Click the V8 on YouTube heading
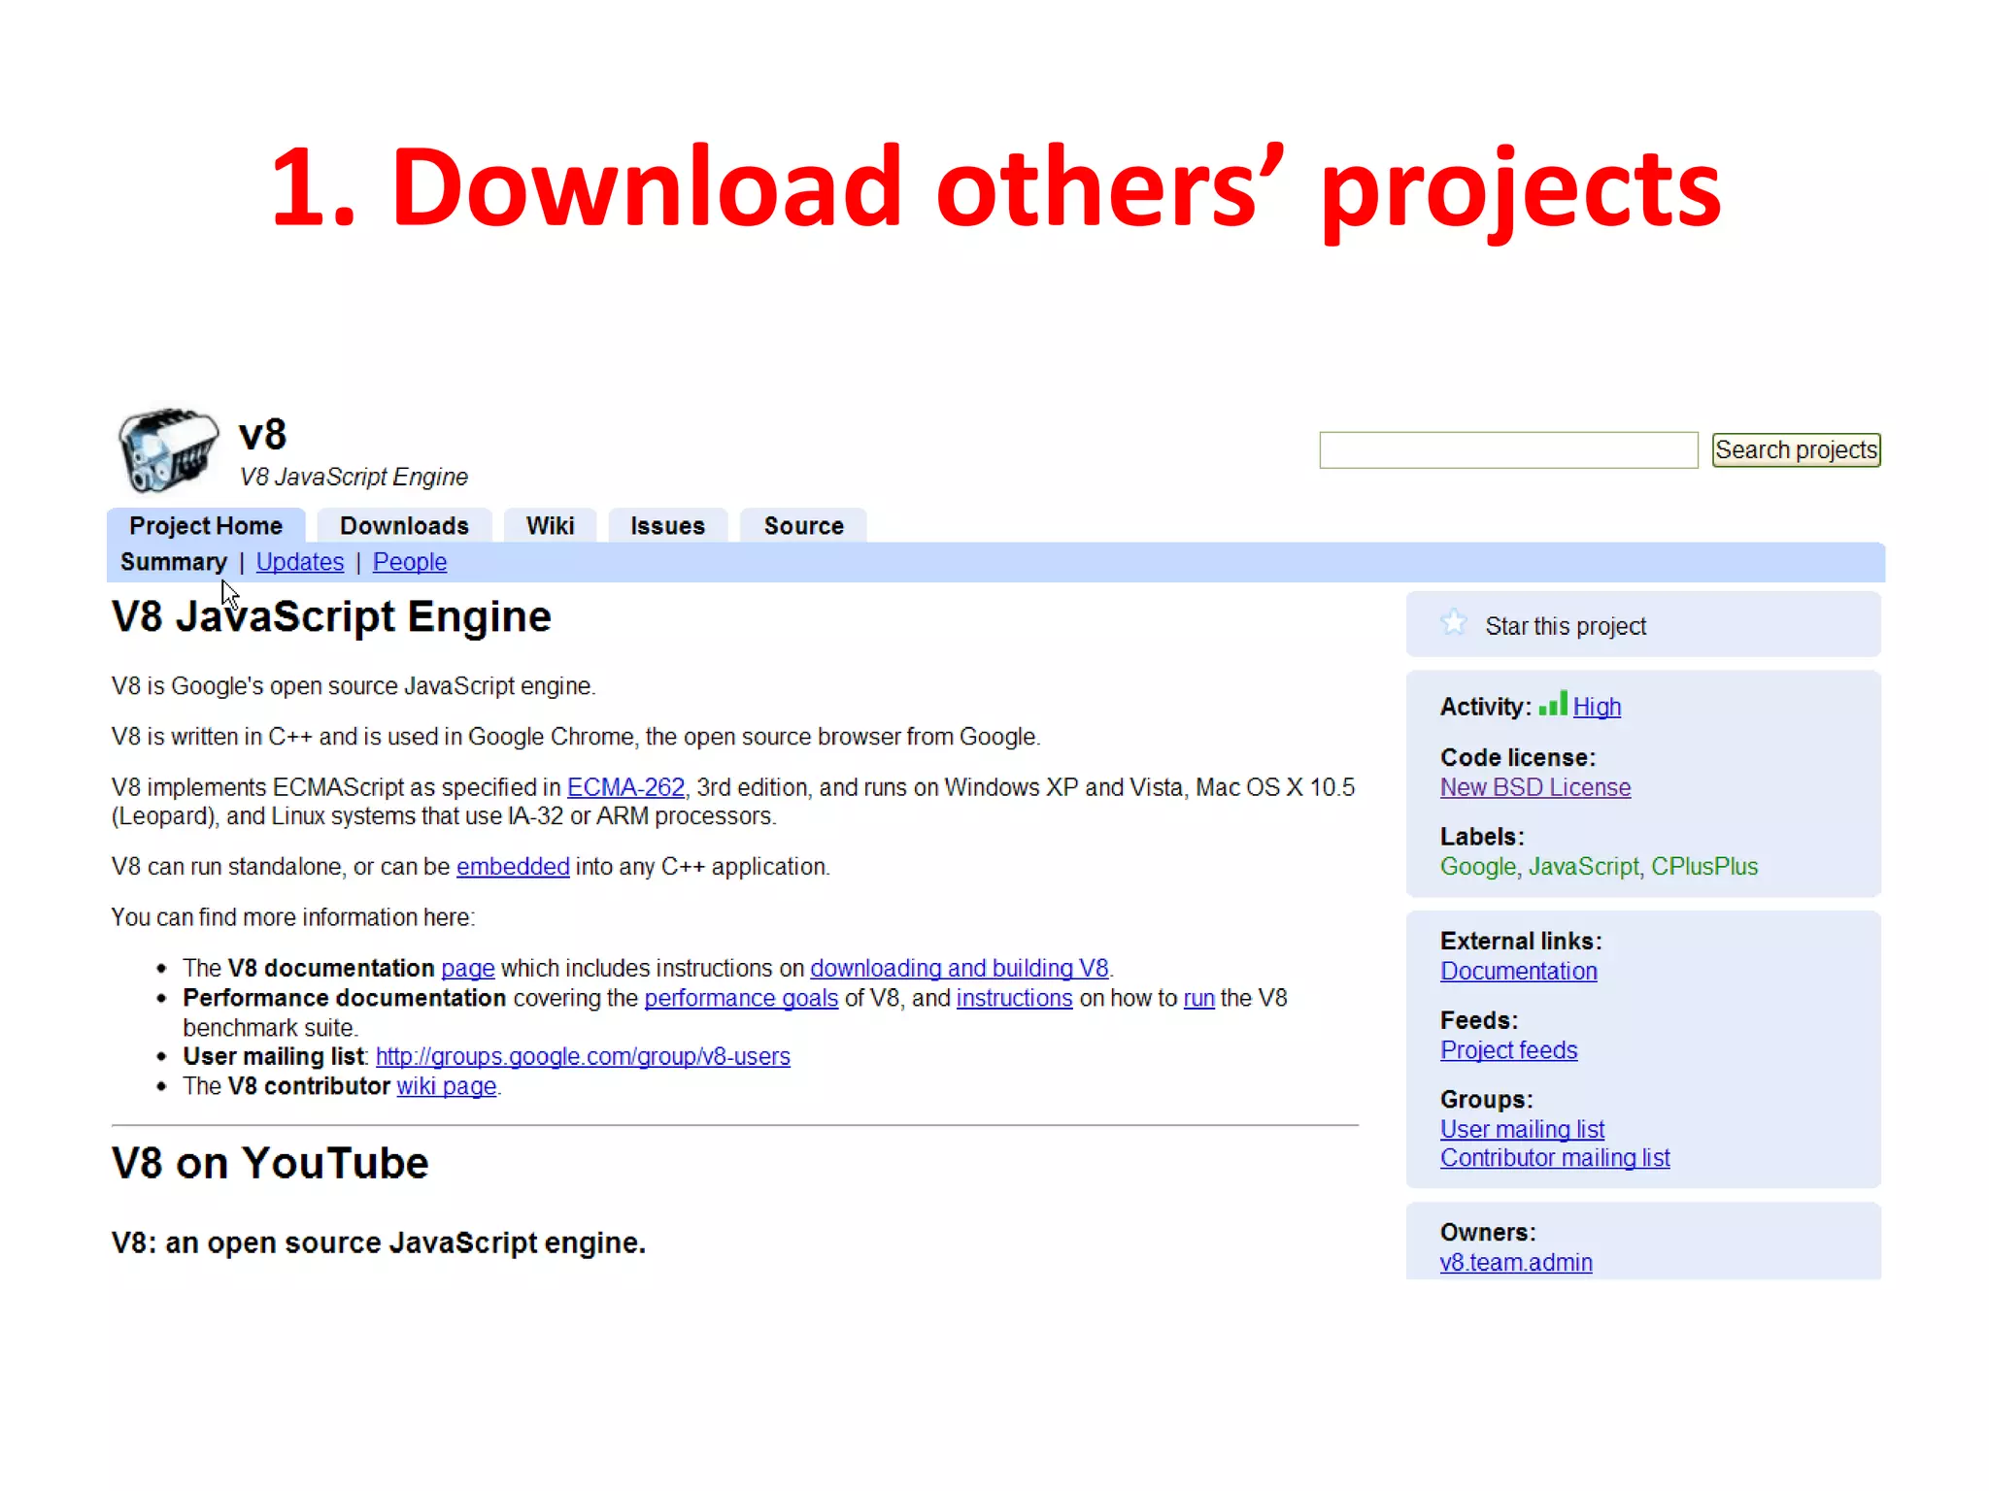This screenshot has height=1491, width=1989. coord(270,1163)
